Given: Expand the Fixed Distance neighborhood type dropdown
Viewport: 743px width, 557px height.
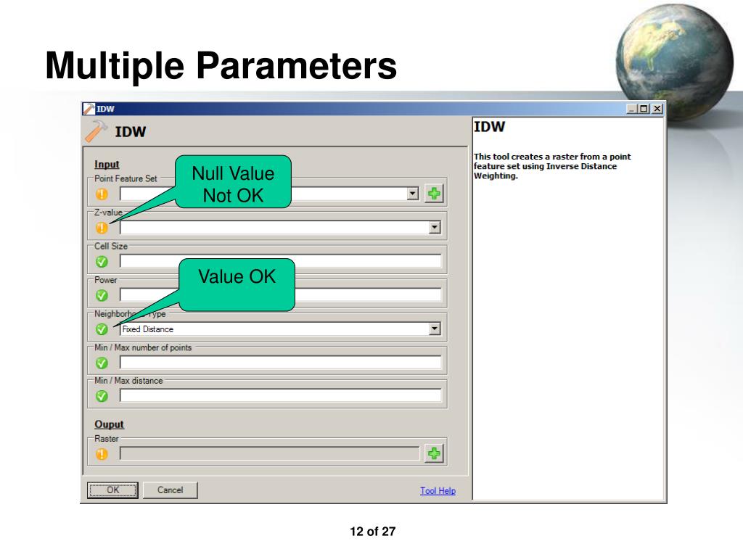Looking at the screenshot, I should pyautogui.click(x=435, y=329).
